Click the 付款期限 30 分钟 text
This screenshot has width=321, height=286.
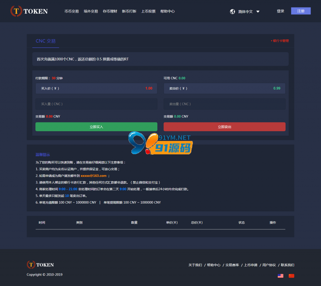tap(49, 78)
